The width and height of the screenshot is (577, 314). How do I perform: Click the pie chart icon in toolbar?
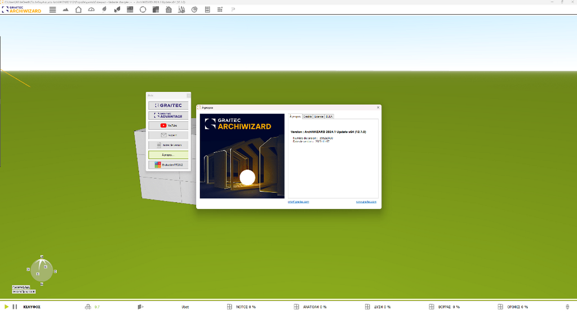click(194, 10)
